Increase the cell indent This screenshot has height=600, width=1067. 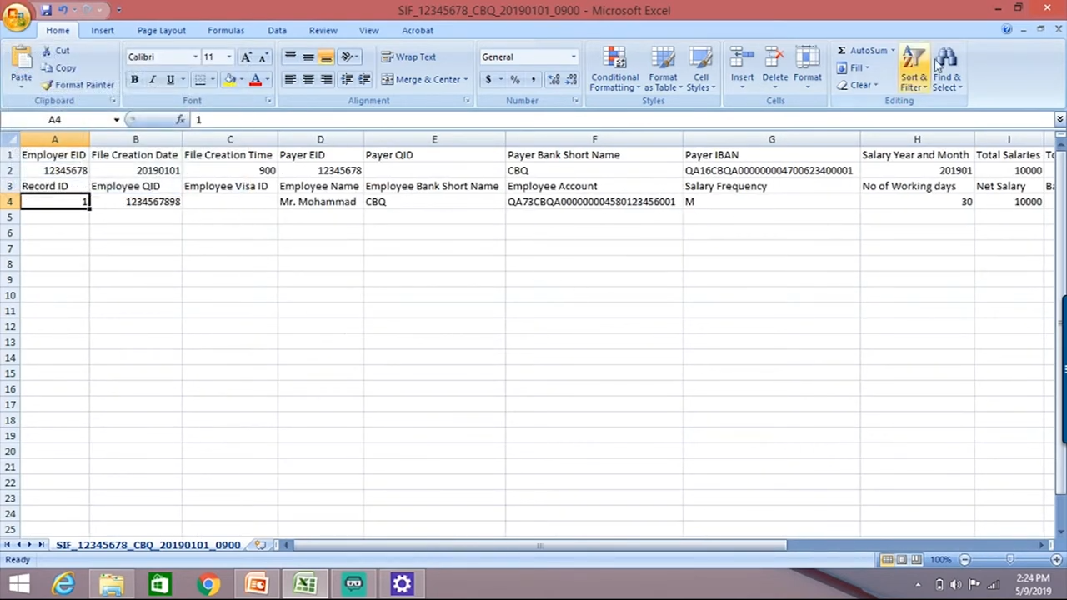(x=364, y=79)
